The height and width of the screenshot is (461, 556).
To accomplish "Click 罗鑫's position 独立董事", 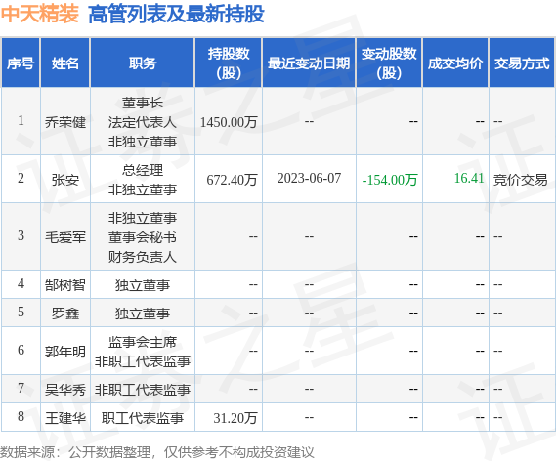I will (143, 314).
